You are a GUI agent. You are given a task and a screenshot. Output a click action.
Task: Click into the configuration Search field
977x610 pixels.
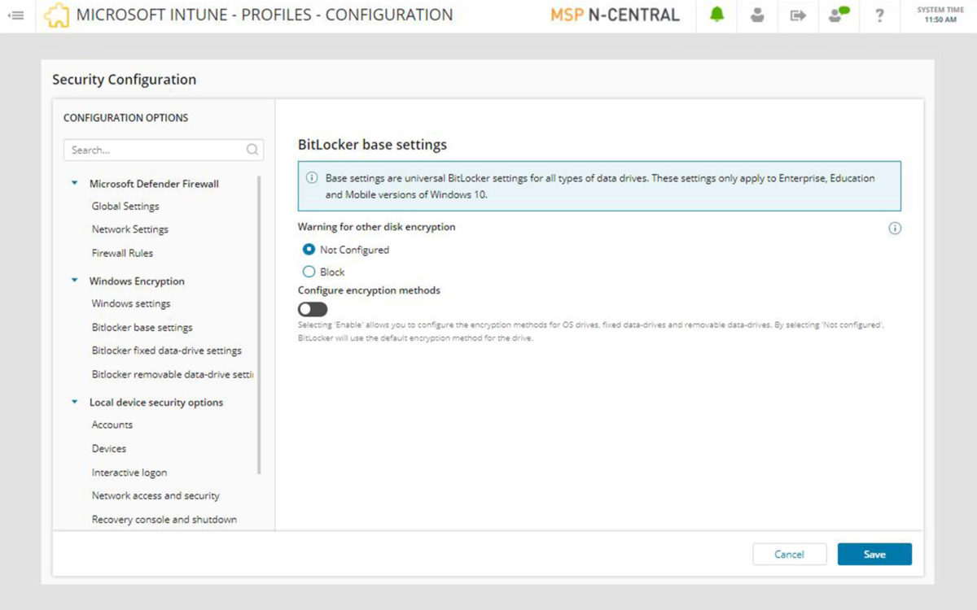(155, 150)
